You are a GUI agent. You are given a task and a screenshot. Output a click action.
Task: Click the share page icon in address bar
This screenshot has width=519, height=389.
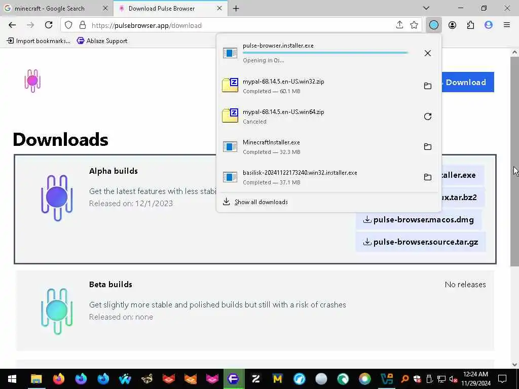click(399, 25)
